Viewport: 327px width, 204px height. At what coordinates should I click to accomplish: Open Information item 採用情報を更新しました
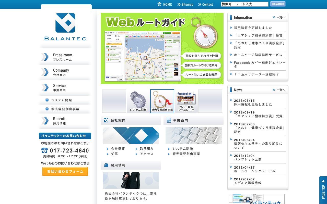[253, 28]
